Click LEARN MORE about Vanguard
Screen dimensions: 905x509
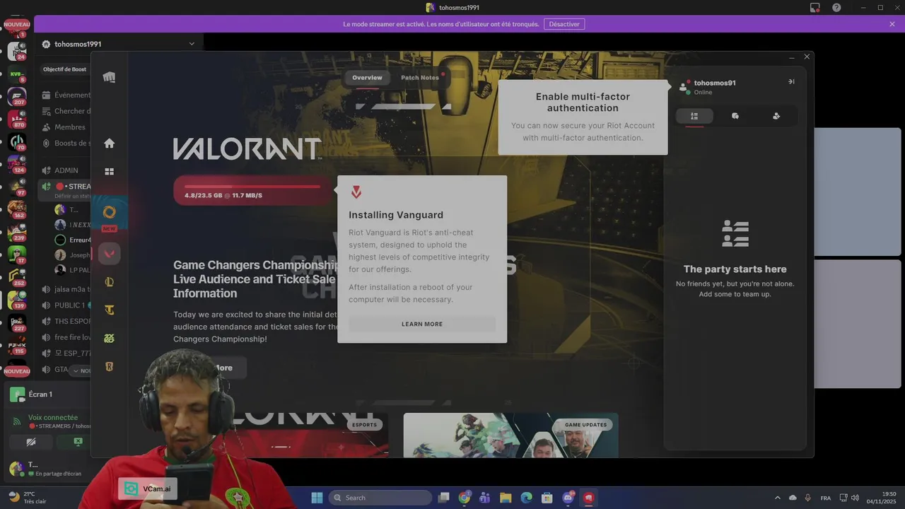422,324
